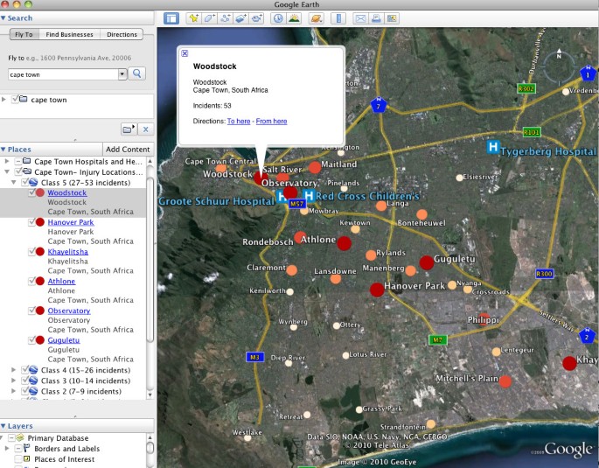Image resolution: width=599 pixels, height=468 pixels.
Task: Clear search results with X button
Action: coord(145,129)
